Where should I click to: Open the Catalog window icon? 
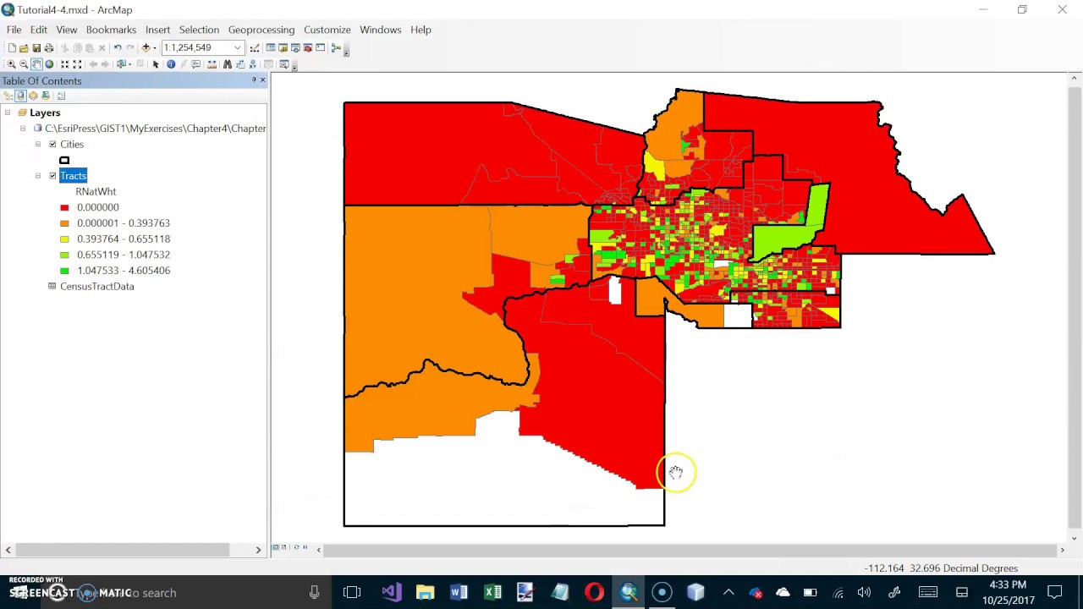click(x=283, y=48)
